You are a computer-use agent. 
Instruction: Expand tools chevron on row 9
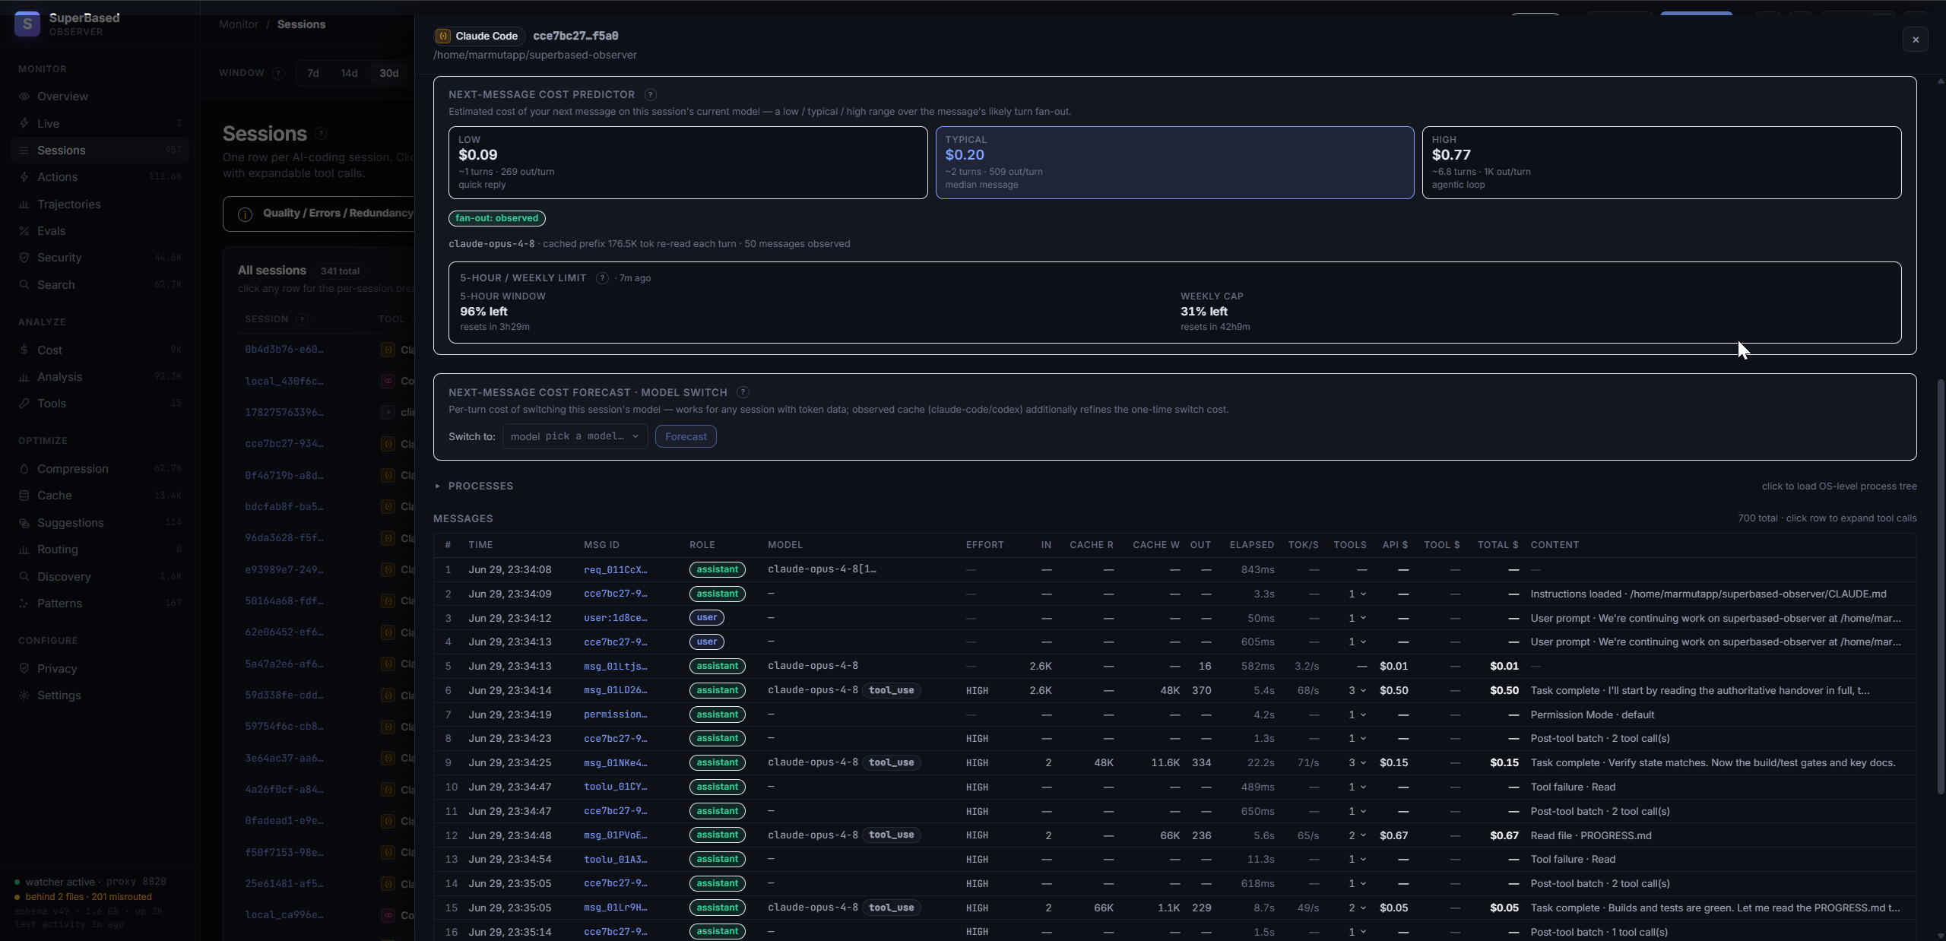[1363, 763]
